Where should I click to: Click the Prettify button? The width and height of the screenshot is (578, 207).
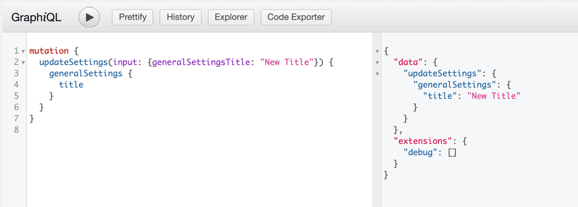(133, 17)
